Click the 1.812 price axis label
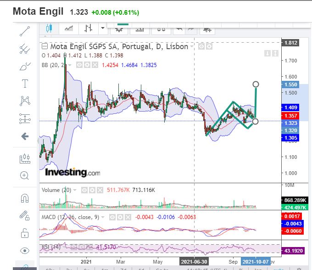This screenshot has height=270, width=312. pyautogui.click(x=290, y=43)
